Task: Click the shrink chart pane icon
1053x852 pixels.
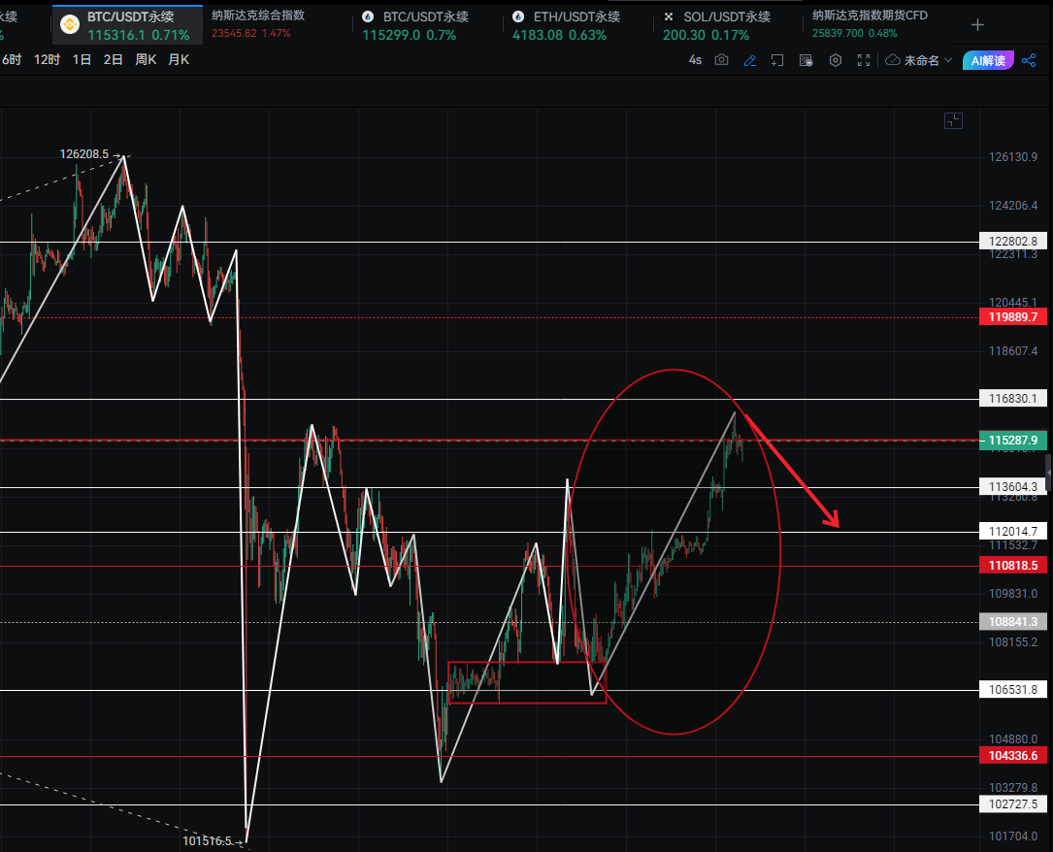Action: pos(953,120)
